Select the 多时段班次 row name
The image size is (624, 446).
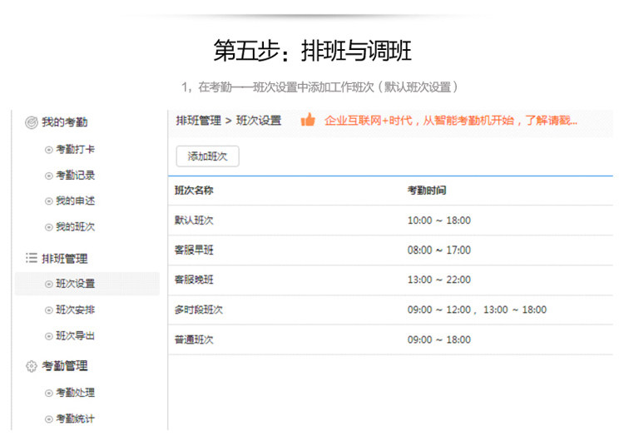[199, 310]
